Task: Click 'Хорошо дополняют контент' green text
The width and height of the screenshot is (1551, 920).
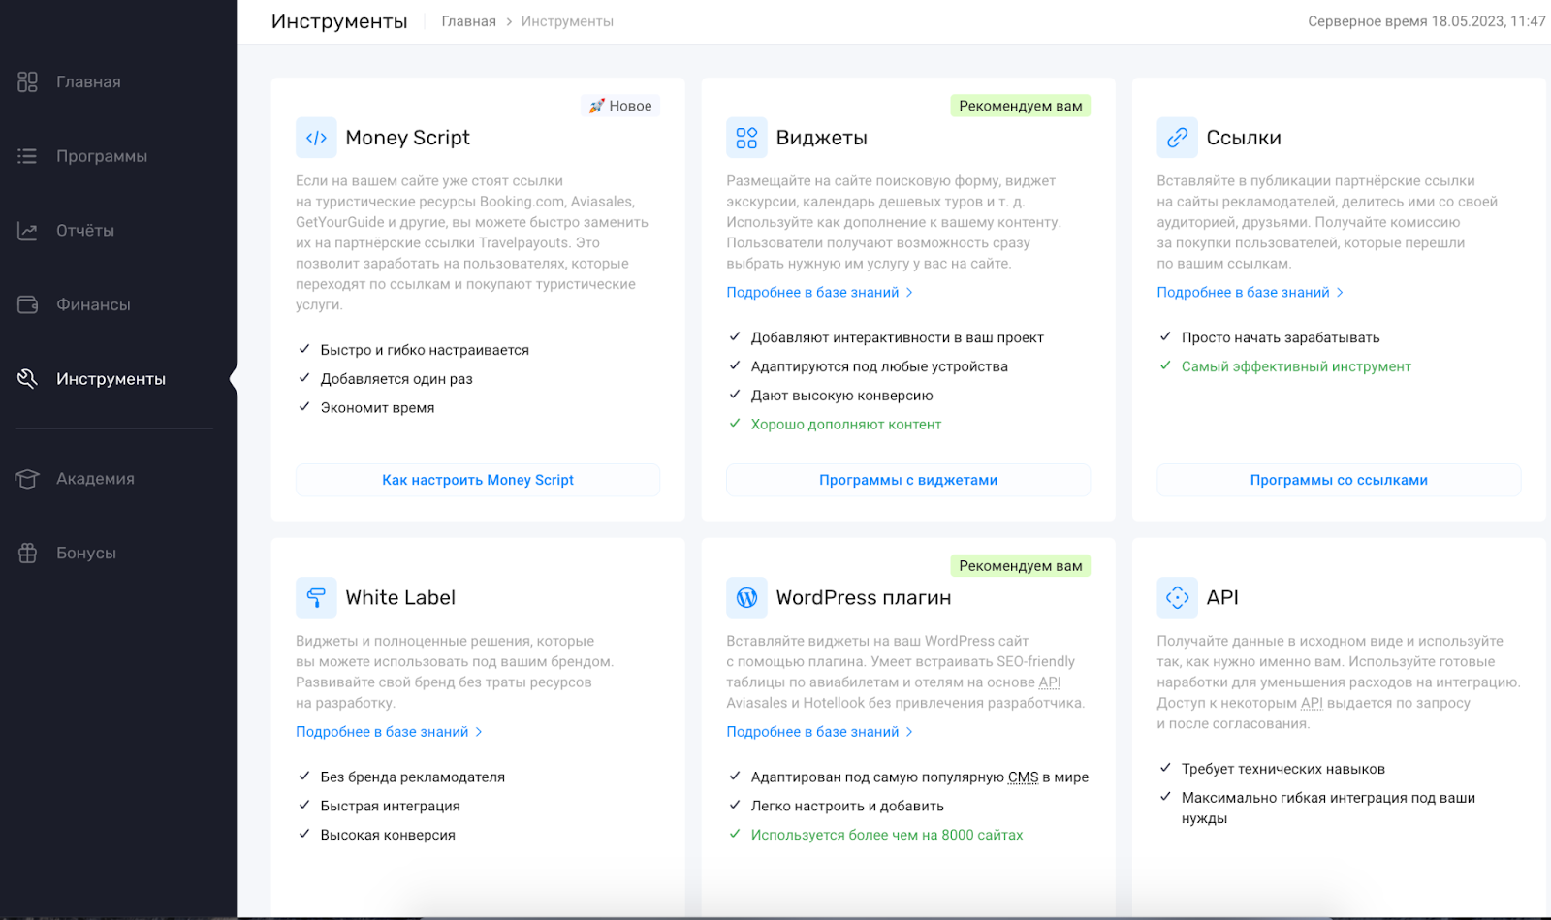Action: tap(845, 425)
